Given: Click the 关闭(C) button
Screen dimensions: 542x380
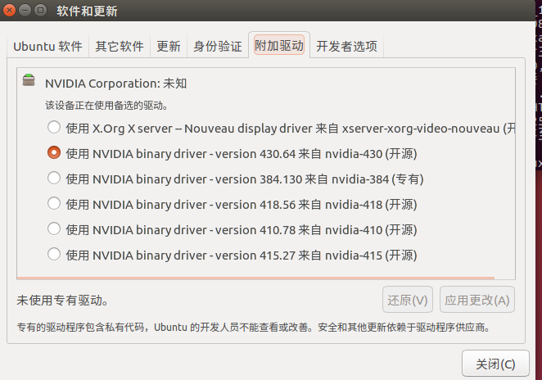Looking at the screenshot, I should pos(495,364).
